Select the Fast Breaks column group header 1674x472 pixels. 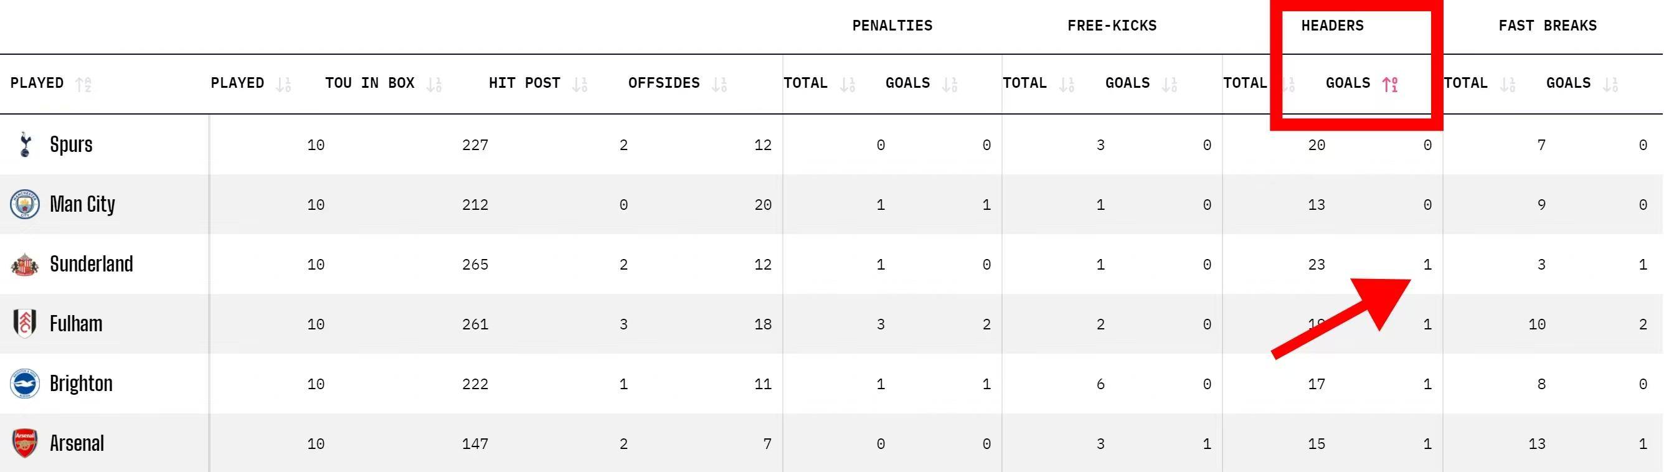tap(1546, 26)
